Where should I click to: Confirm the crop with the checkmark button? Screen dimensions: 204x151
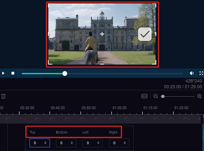pyautogui.click(x=145, y=34)
